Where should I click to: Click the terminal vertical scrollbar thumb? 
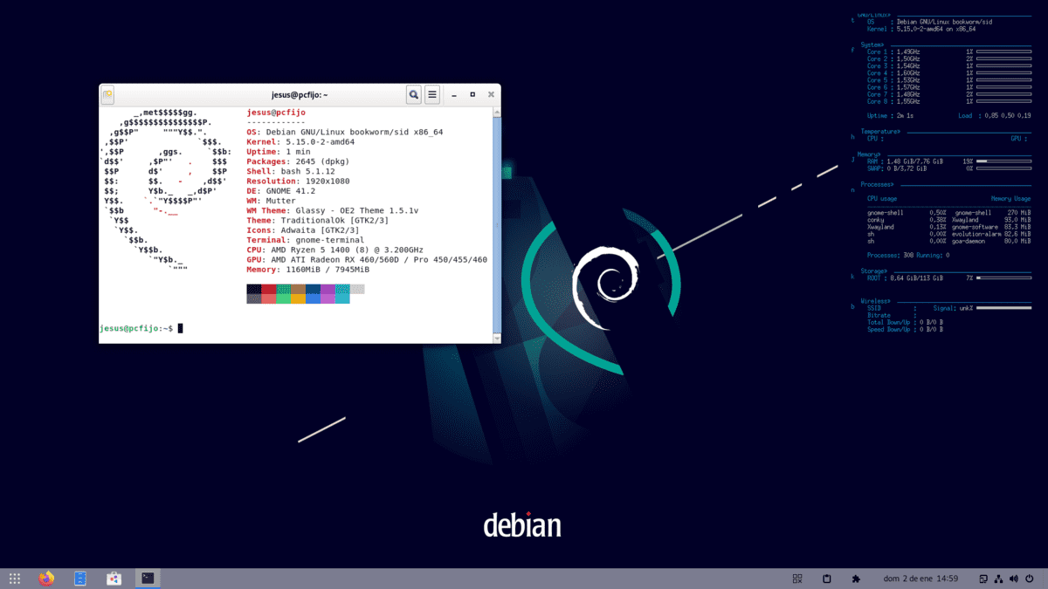497,224
